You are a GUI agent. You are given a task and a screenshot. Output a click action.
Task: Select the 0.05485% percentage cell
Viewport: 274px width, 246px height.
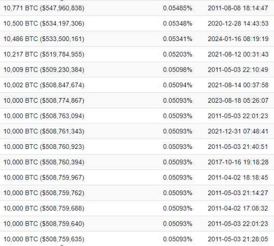[177, 8]
